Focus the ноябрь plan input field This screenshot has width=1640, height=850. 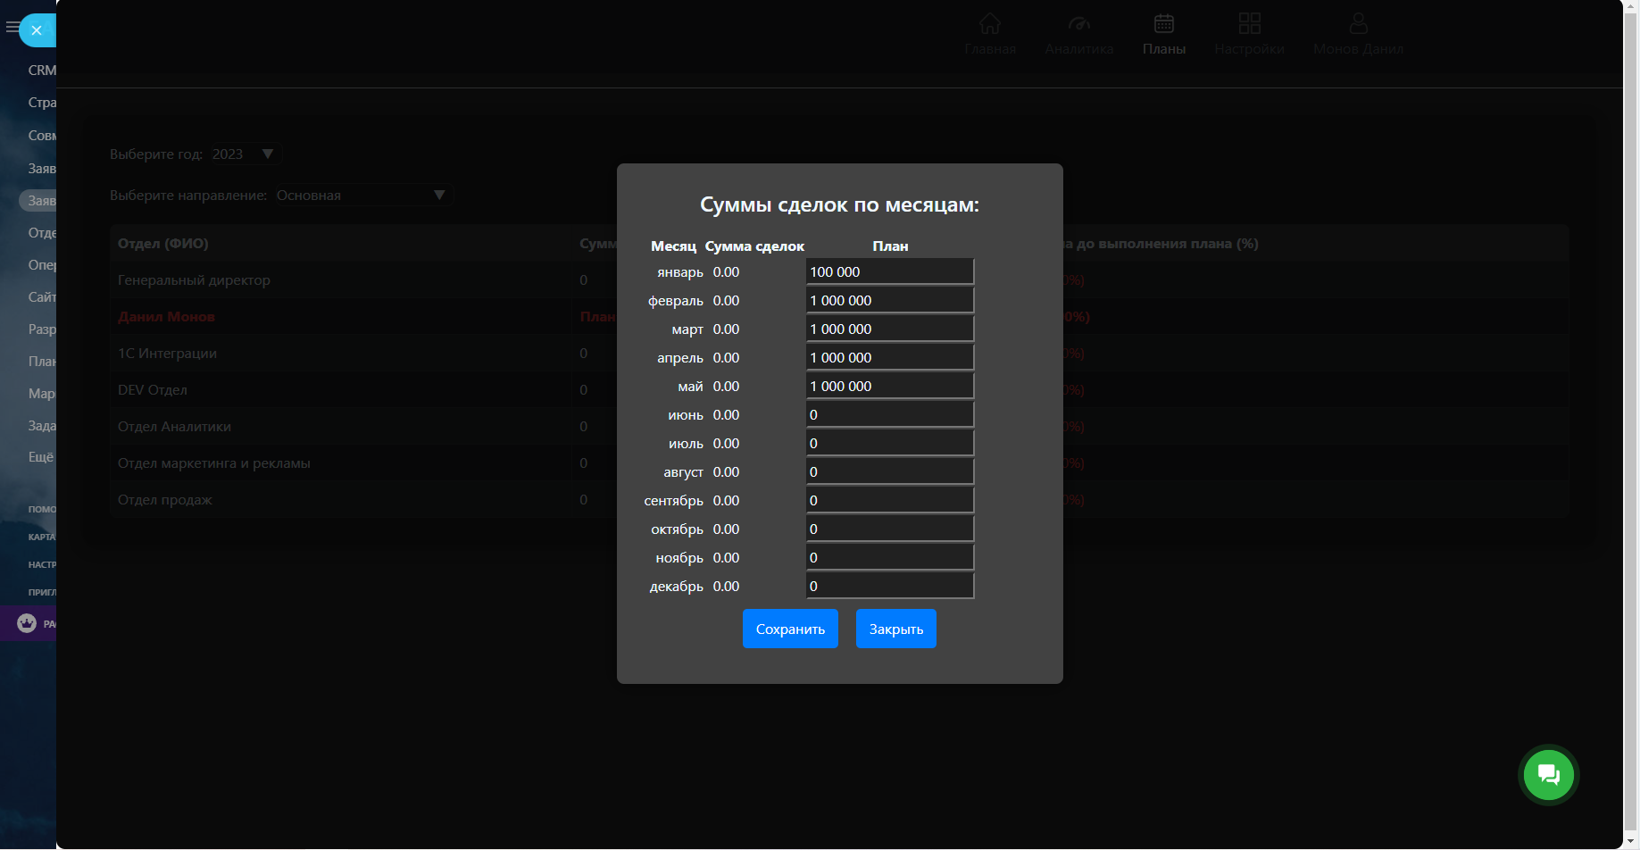(890, 557)
